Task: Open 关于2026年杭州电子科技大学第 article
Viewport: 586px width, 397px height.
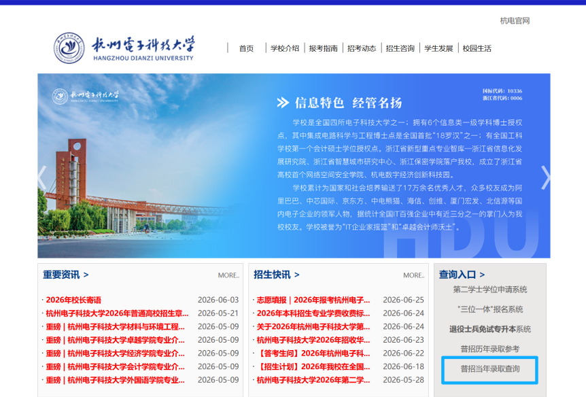Action: 313,327
